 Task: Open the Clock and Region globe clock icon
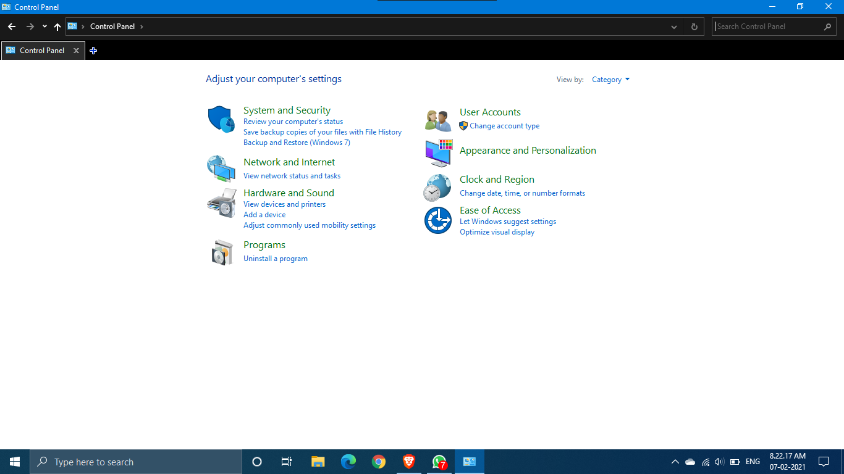pyautogui.click(x=437, y=188)
